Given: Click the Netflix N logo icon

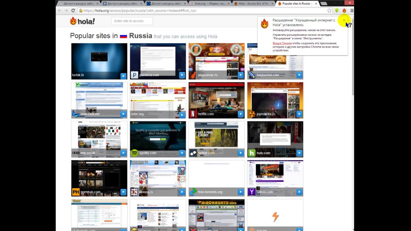Looking at the screenshot, I should (193, 114).
